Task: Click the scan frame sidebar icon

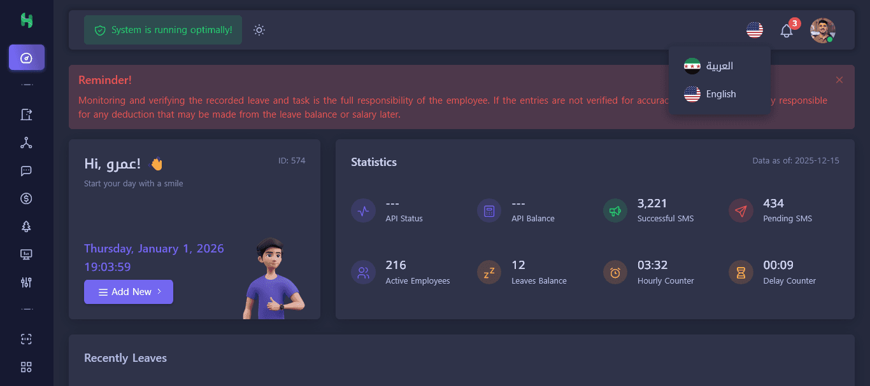Action: coord(26,339)
